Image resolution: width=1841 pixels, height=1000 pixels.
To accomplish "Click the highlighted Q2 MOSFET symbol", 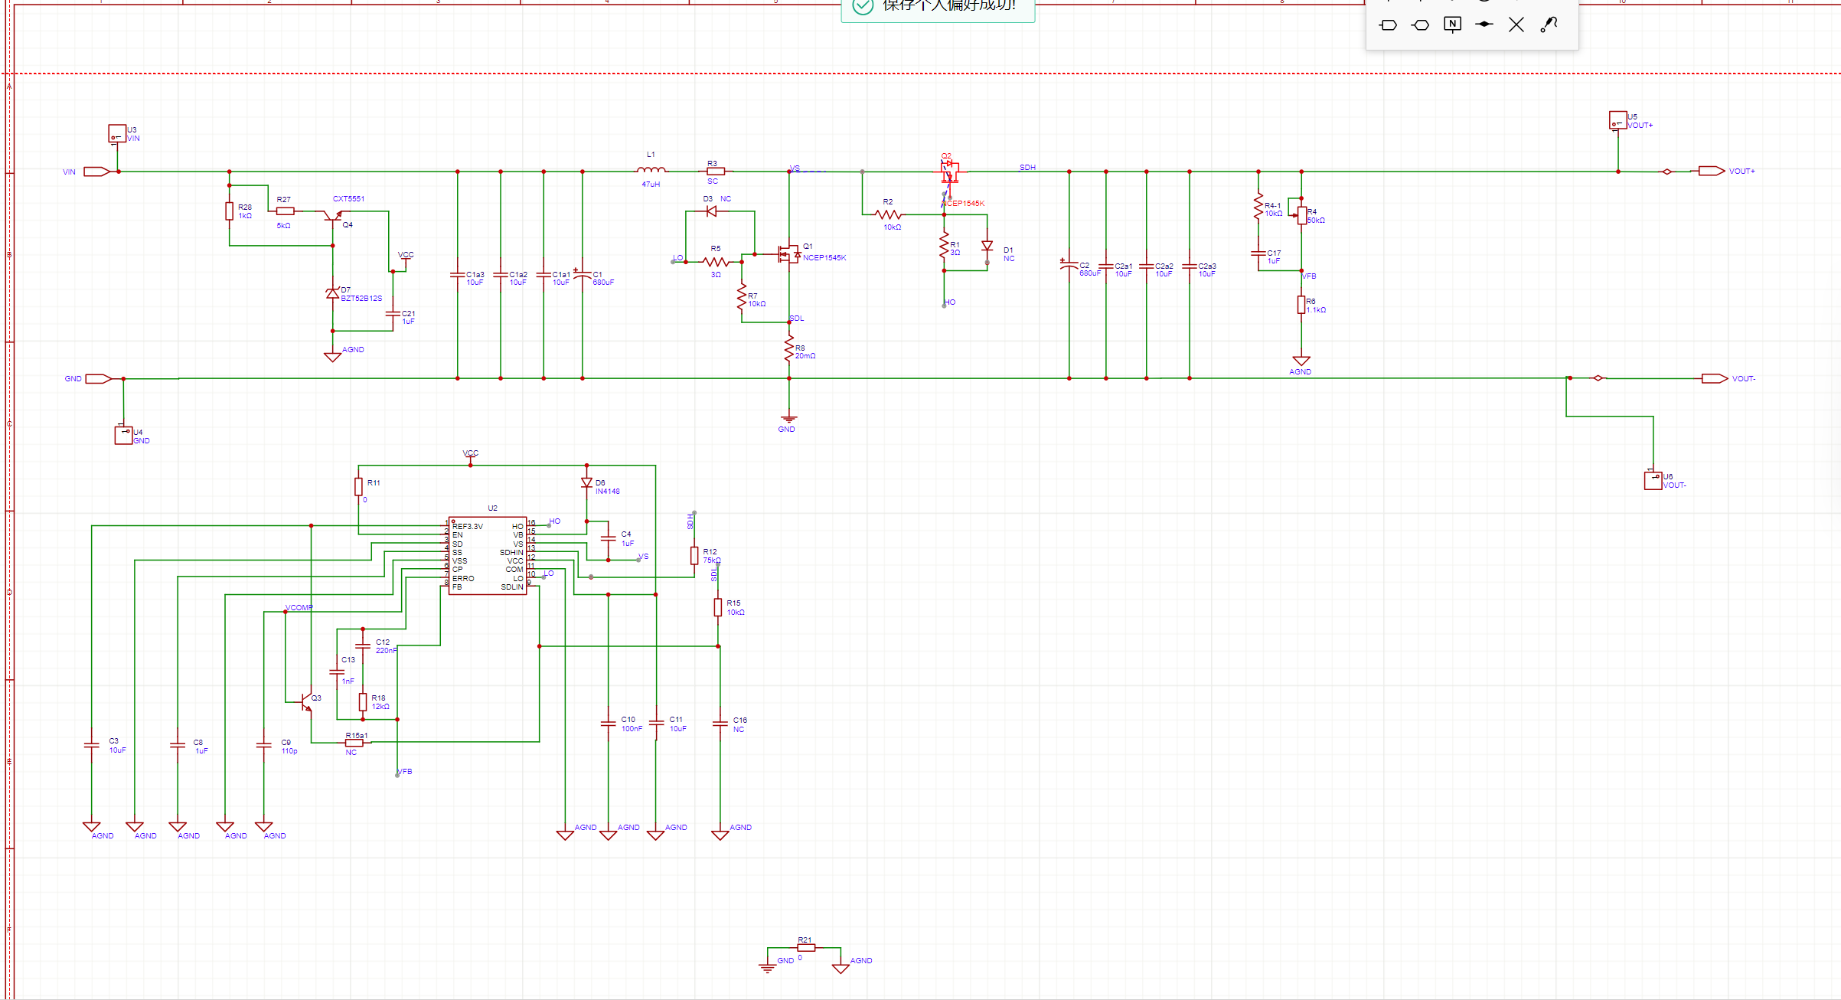I will click(x=949, y=172).
